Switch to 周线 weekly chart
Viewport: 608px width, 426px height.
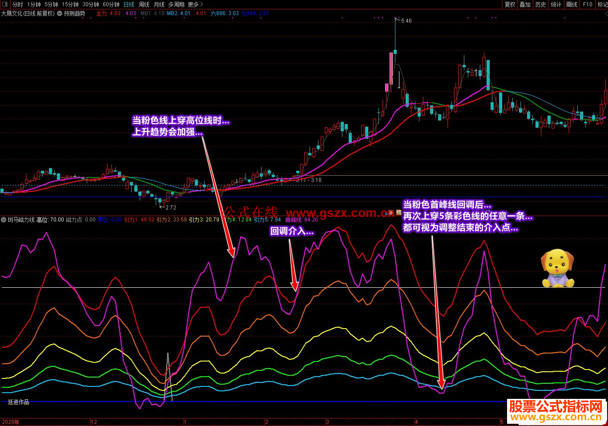144,4
